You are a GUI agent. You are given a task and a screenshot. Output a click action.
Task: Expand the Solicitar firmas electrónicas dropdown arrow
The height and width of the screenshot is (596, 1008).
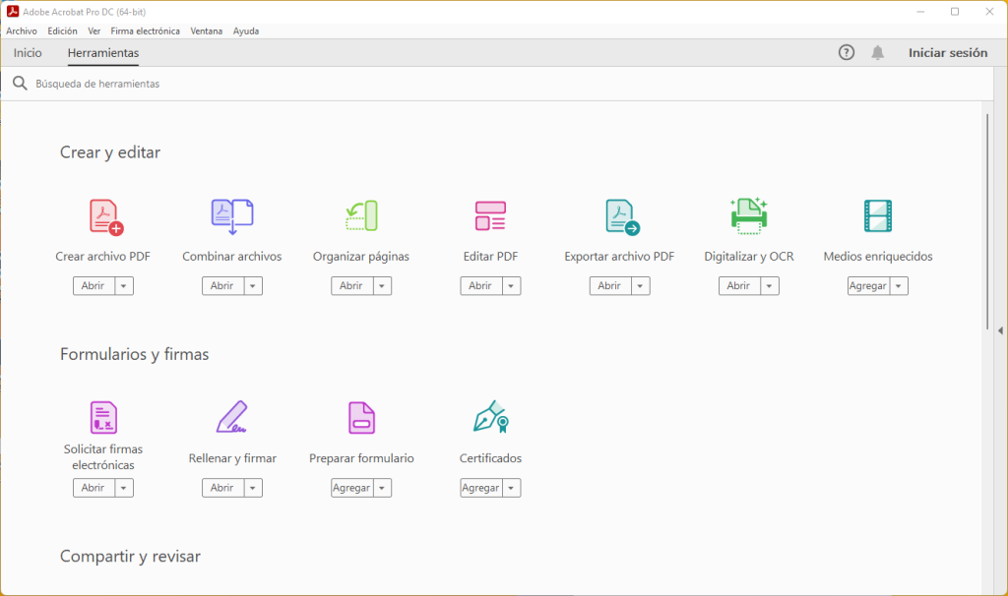pyautogui.click(x=124, y=488)
